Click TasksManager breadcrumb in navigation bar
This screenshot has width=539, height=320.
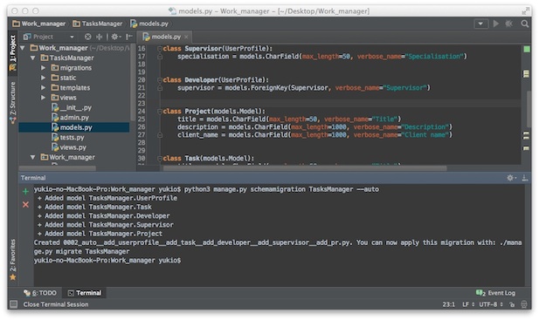click(x=98, y=24)
